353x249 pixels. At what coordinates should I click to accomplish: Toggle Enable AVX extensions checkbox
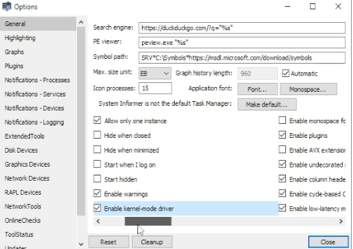pyautogui.click(x=282, y=149)
